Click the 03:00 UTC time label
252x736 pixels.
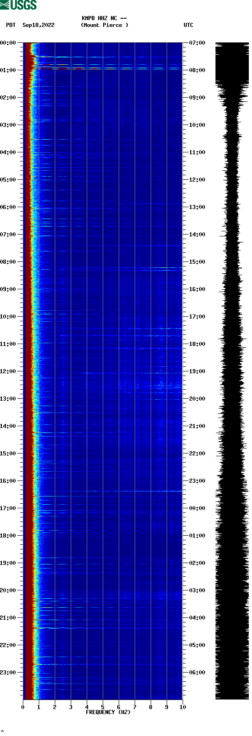click(x=197, y=590)
